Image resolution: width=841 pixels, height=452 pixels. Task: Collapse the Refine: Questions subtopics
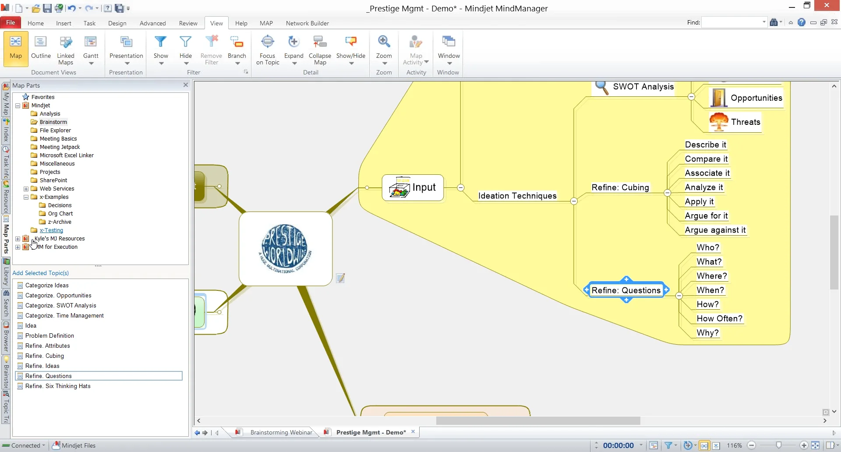coord(679,296)
